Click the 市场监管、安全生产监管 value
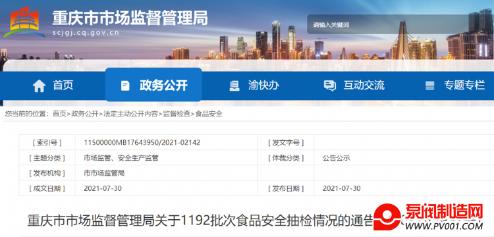Viewport: 494px width, 237px height. [121, 158]
